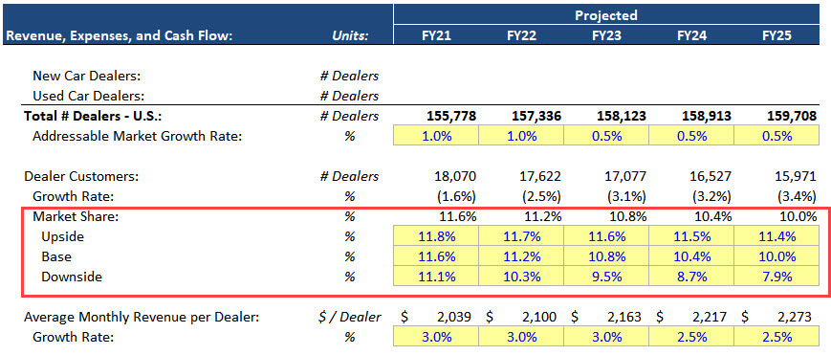
Task: Click monthly revenue value 2,163
Action: point(624,318)
